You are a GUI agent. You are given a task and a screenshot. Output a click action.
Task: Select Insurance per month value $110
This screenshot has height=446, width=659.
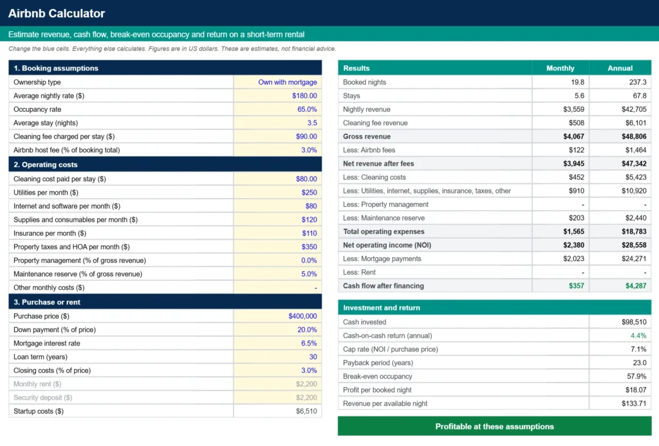pyautogui.click(x=278, y=233)
